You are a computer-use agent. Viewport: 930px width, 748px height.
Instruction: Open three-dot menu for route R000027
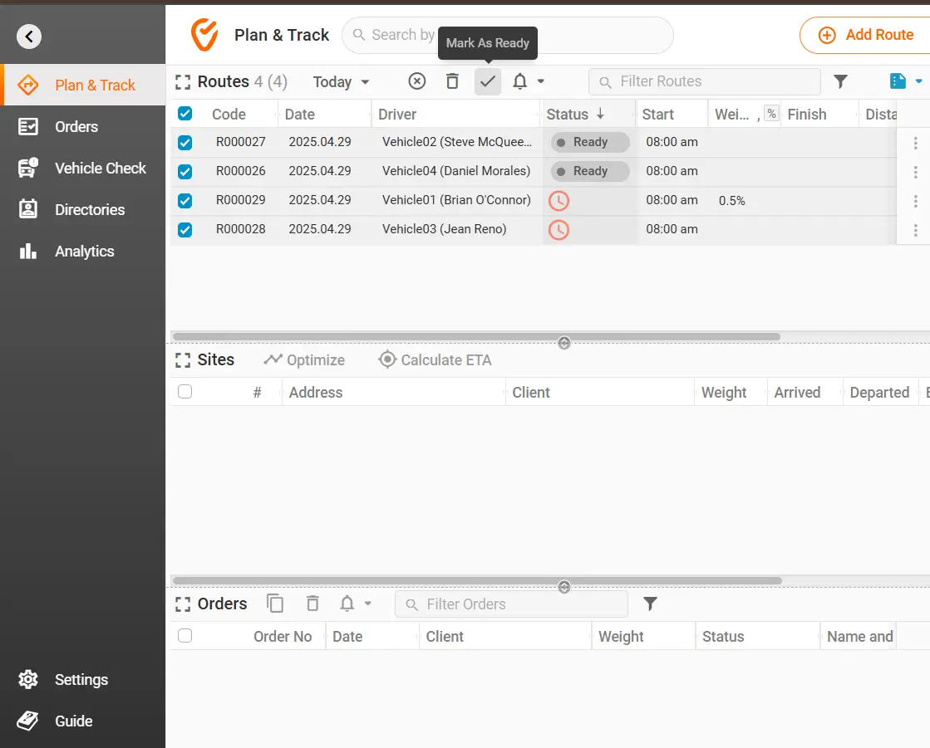(915, 143)
